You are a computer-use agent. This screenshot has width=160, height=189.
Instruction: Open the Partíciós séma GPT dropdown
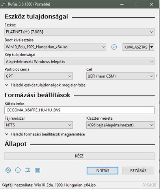[39, 76]
